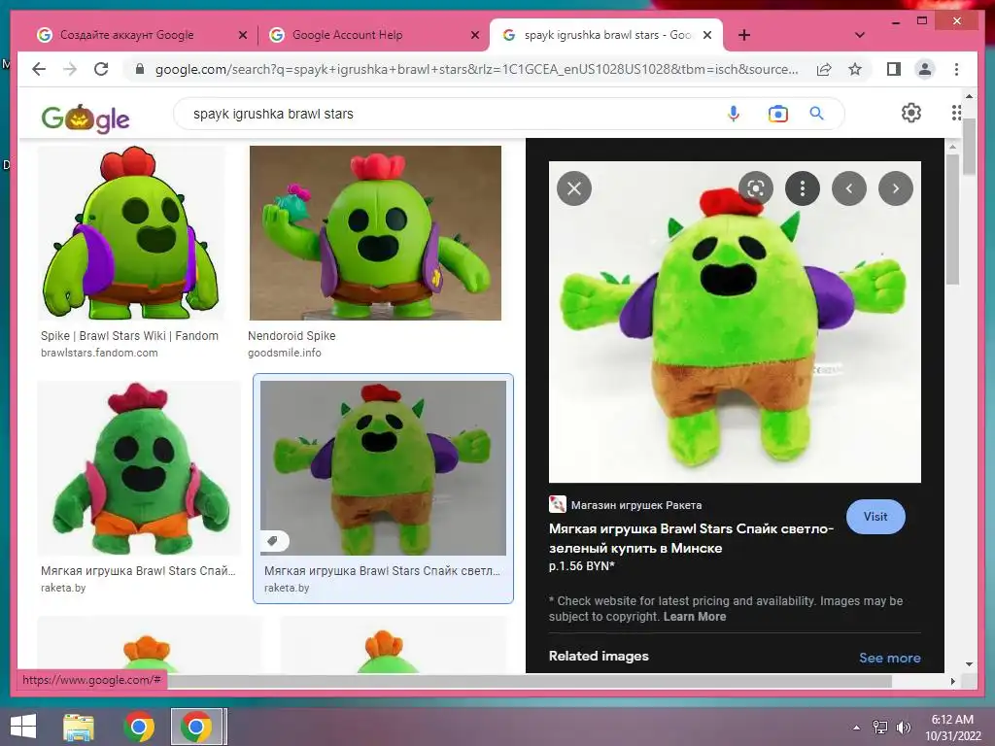The width and height of the screenshot is (995, 746).
Task: Open more options on previewed image
Action: [x=803, y=188]
